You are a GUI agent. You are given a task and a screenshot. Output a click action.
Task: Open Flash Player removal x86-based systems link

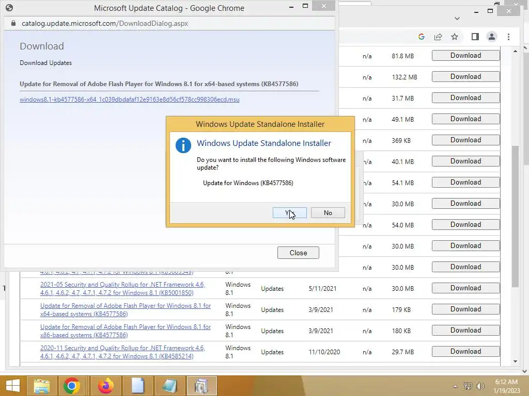[x=126, y=331]
